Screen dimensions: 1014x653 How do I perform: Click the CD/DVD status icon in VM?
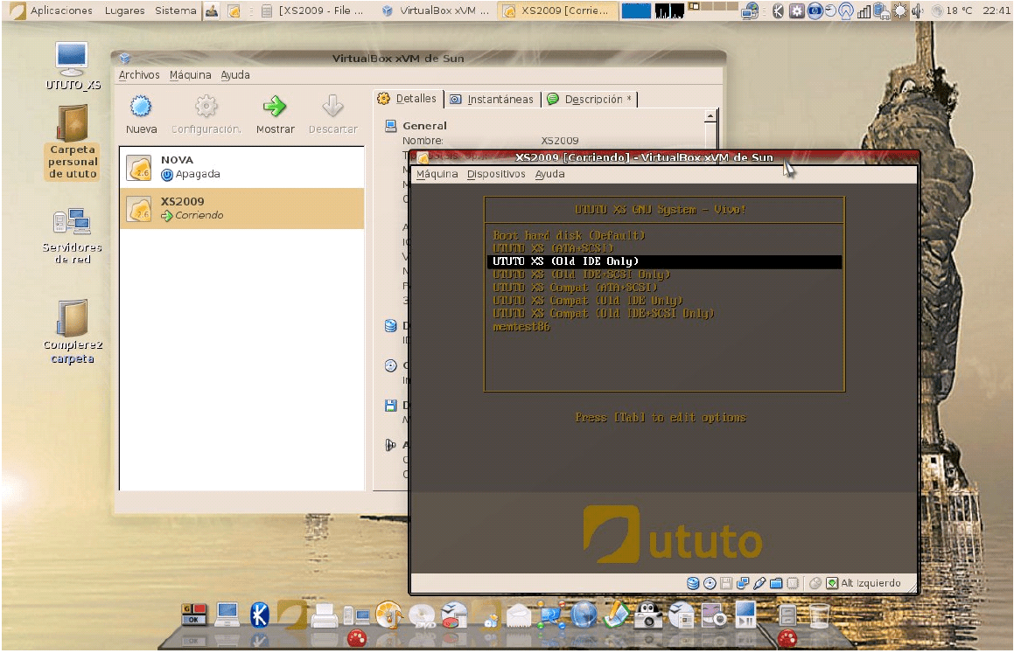coord(710,583)
